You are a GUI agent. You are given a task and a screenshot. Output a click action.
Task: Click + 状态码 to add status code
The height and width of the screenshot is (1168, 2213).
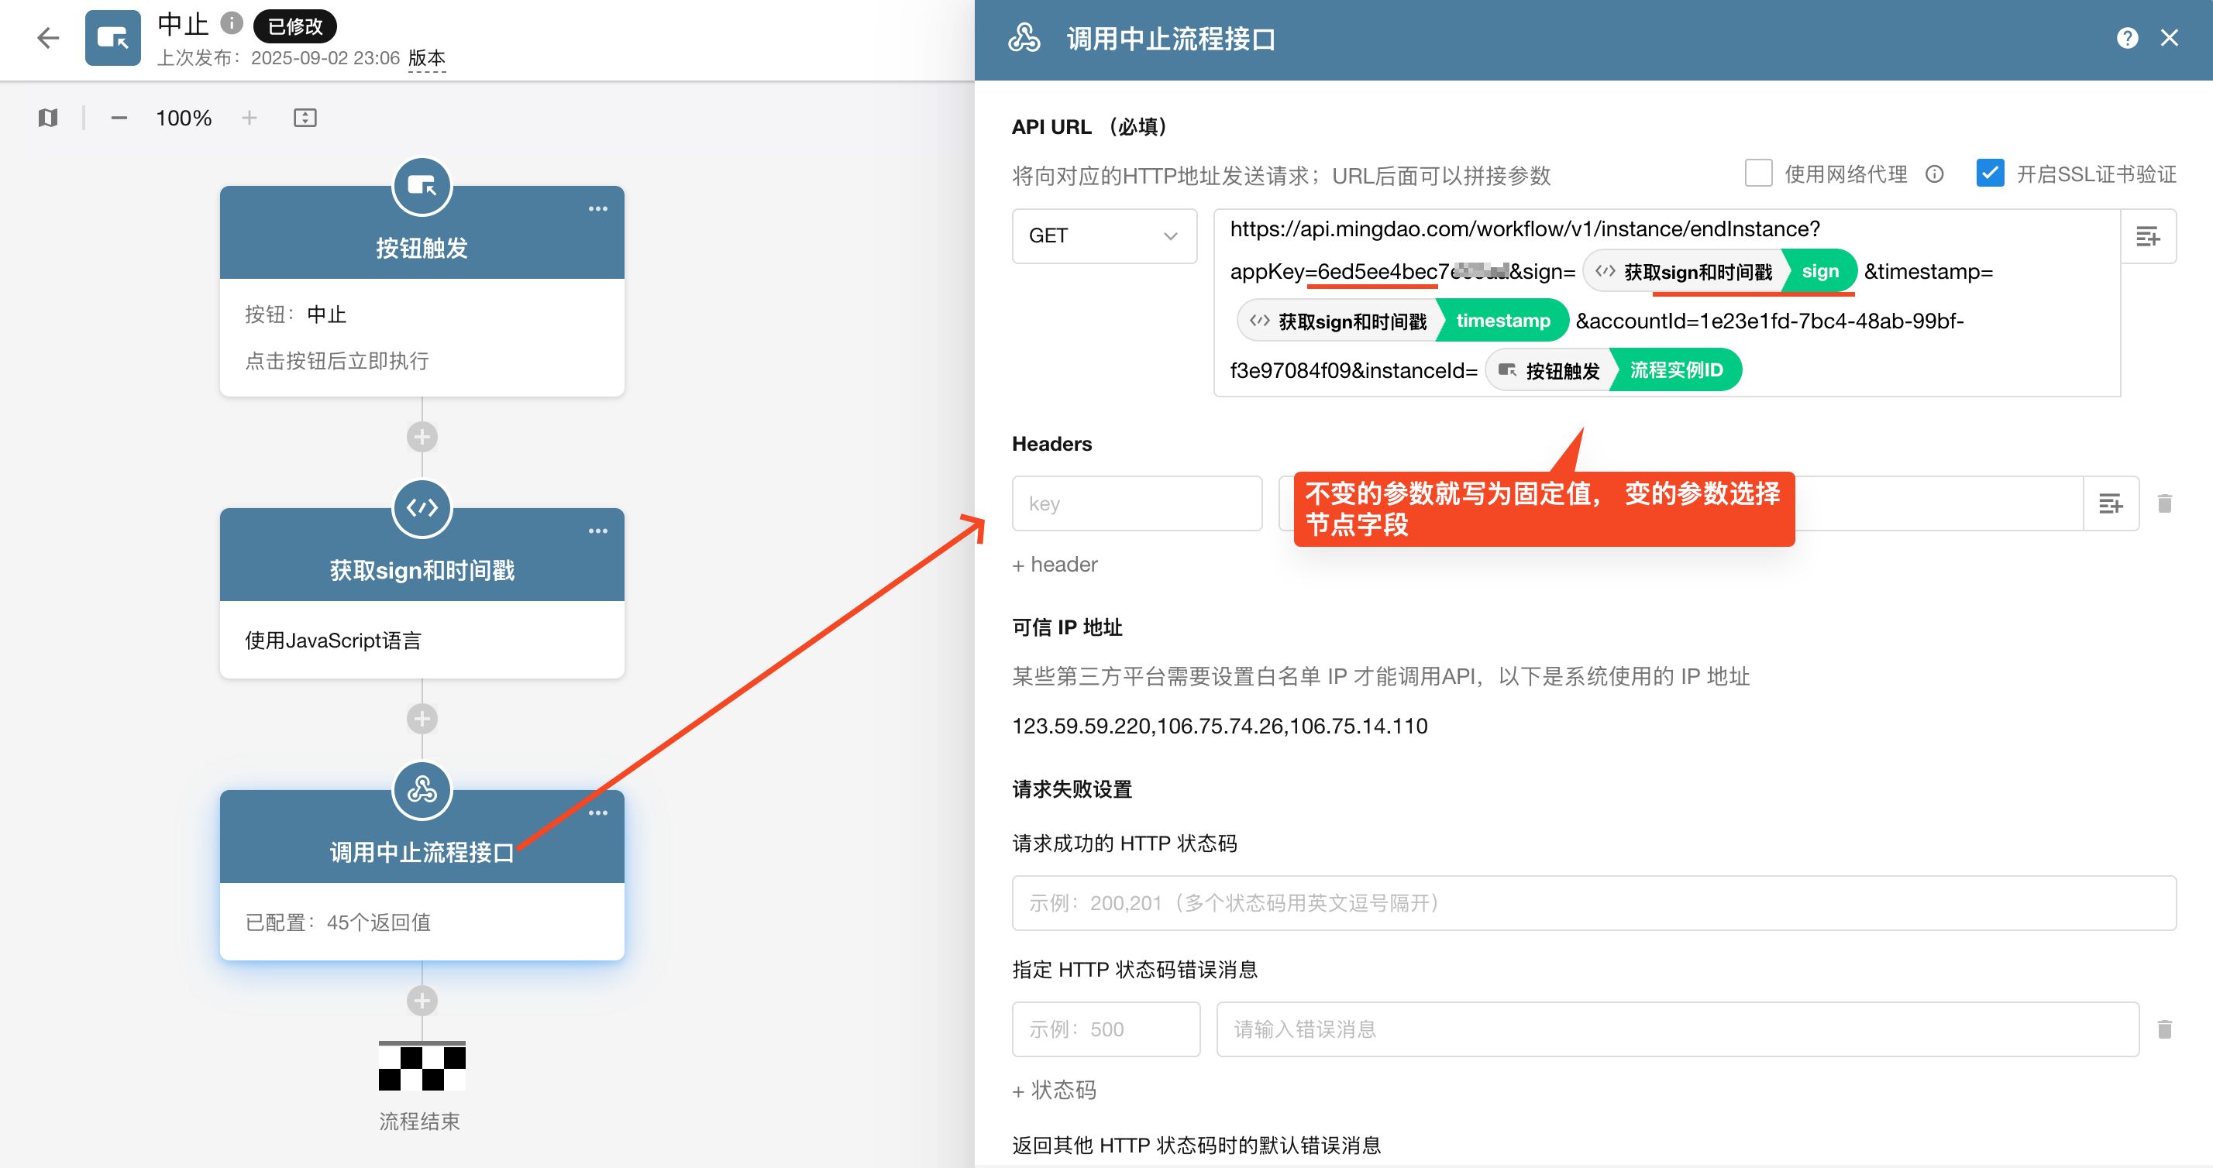pyautogui.click(x=1054, y=1091)
